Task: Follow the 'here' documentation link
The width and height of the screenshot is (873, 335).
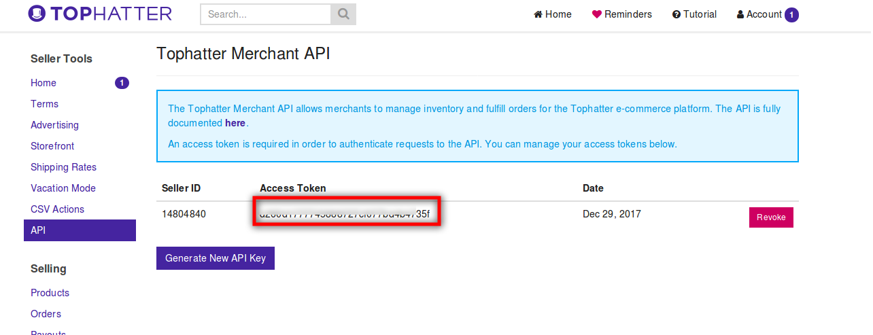Action: pos(235,123)
